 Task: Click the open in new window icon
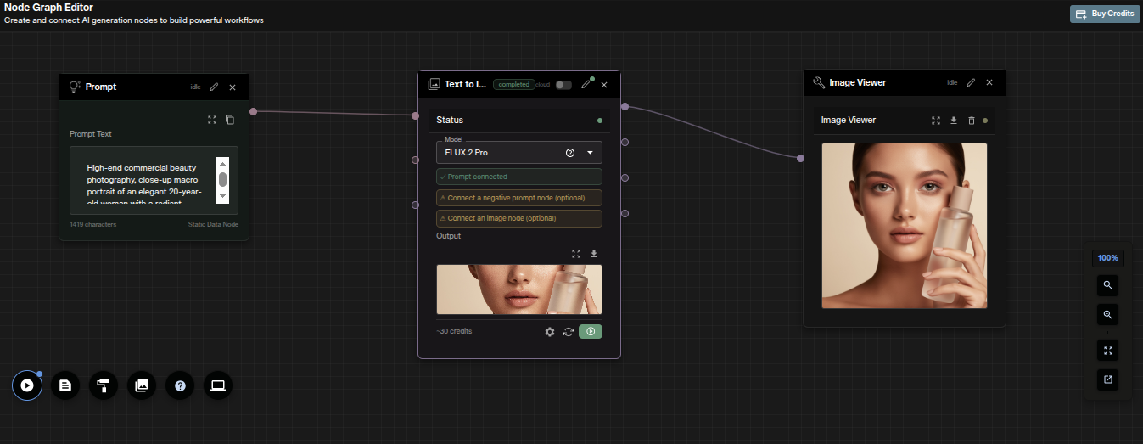coord(1108,379)
